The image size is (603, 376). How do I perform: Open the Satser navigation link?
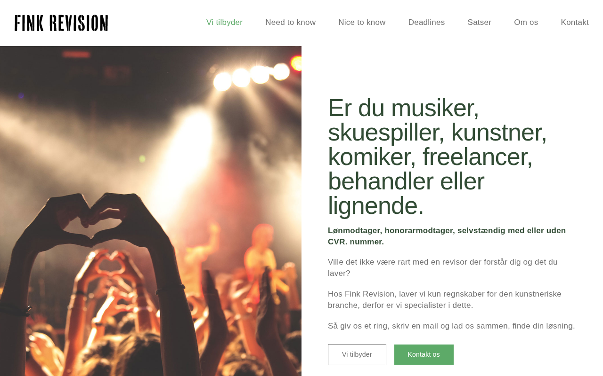[479, 23]
